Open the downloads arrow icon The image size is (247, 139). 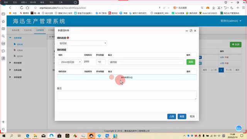coord(213,8)
